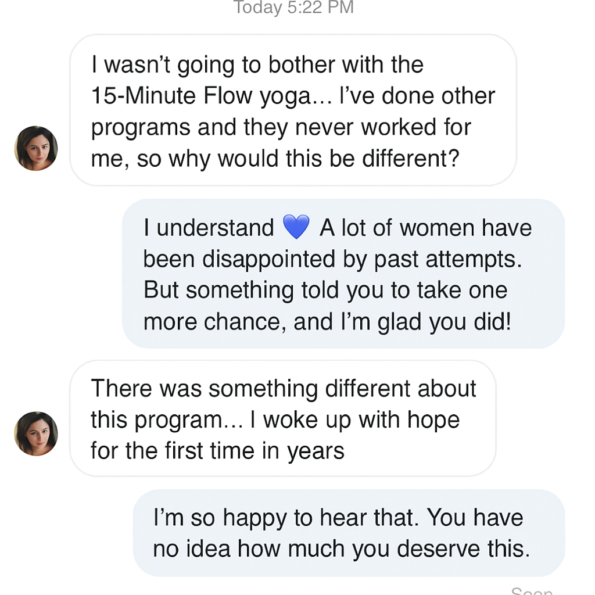The image size is (595, 595).
Task: Click "more chance, and I'm glad you did!"
Action: click(x=327, y=321)
